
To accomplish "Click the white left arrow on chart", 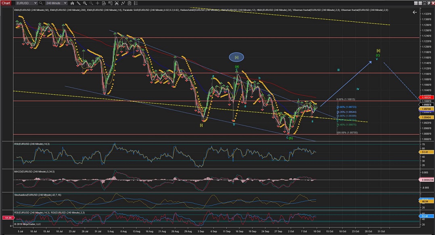I will 414,12.
